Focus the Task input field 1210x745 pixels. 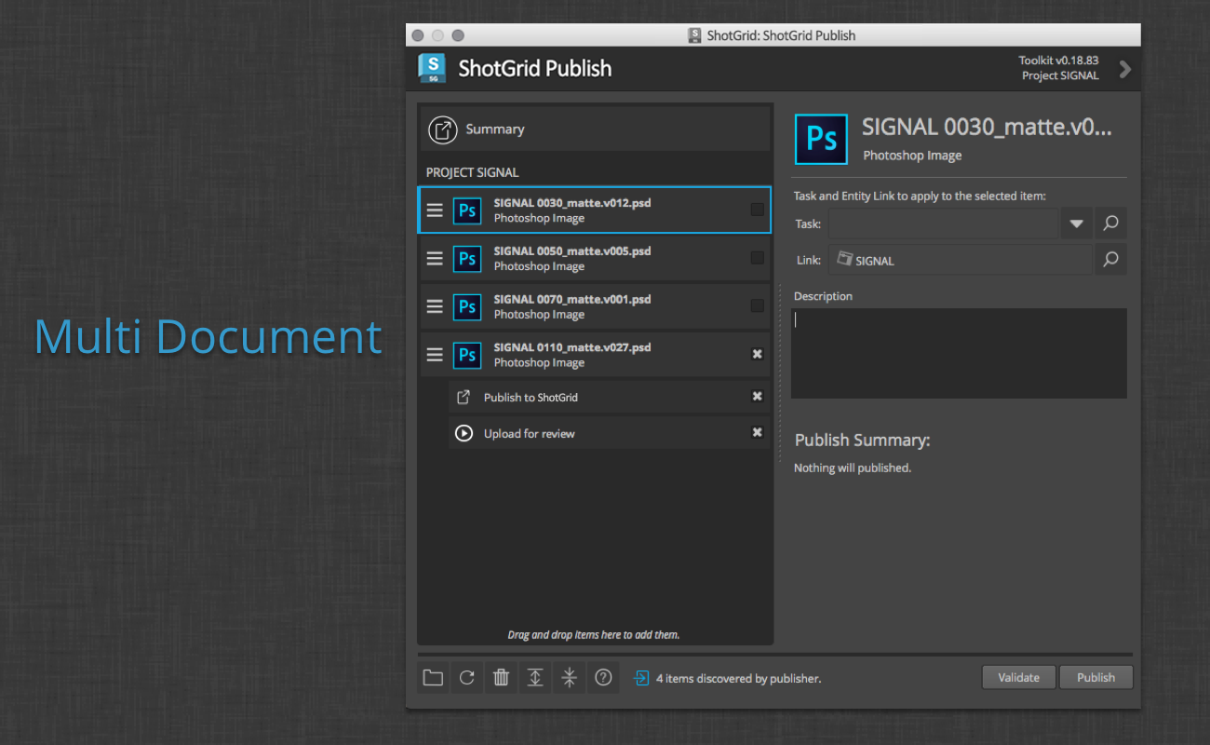click(944, 223)
